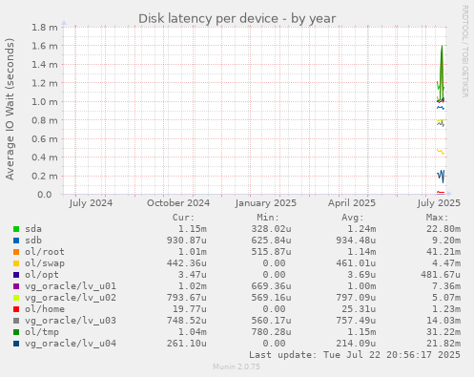Click the vg_oracle/lv_u02 legend label
474x377 pixels.
pos(71,298)
